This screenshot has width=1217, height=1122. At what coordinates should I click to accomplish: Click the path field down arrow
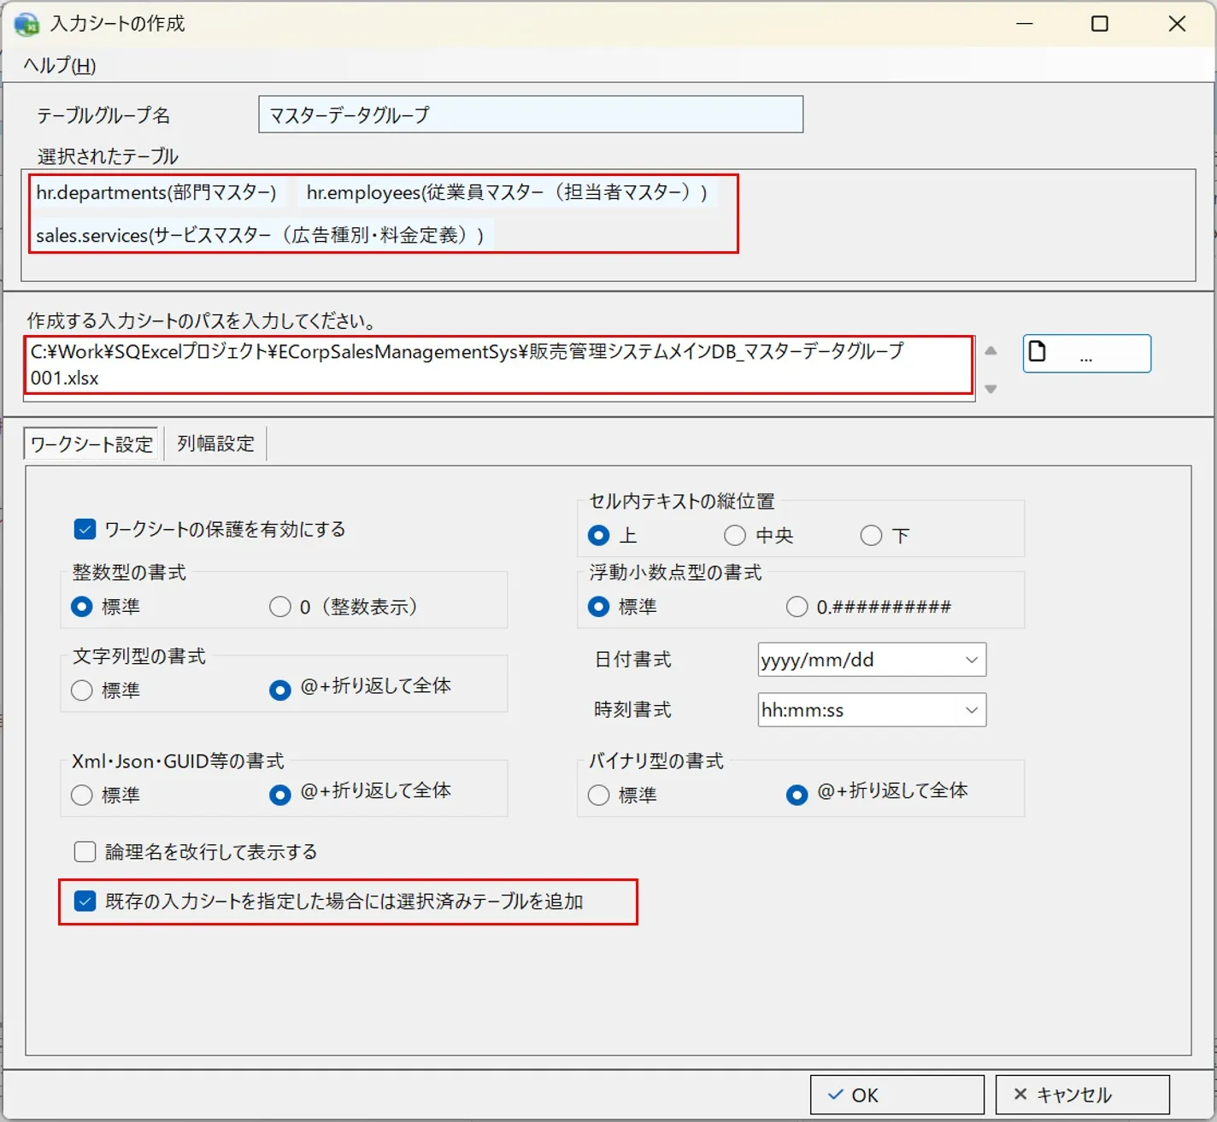991,389
